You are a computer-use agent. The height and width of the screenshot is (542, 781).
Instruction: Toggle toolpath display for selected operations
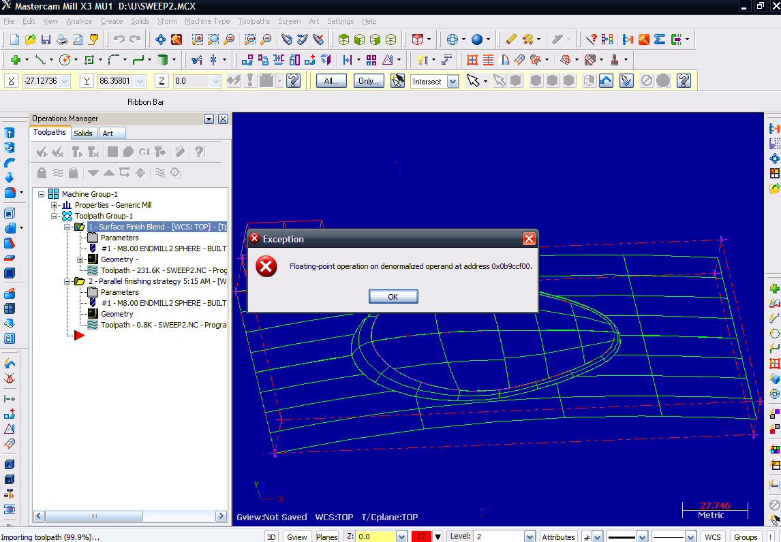point(59,173)
